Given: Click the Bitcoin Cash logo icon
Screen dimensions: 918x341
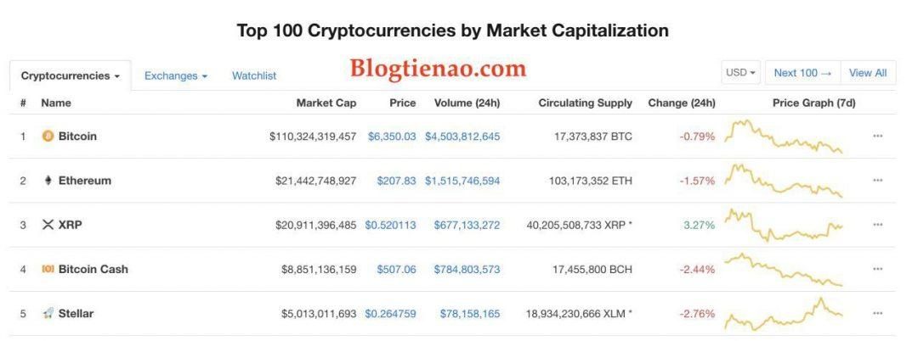Looking at the screenshot, I should click(x=48, y=269).
